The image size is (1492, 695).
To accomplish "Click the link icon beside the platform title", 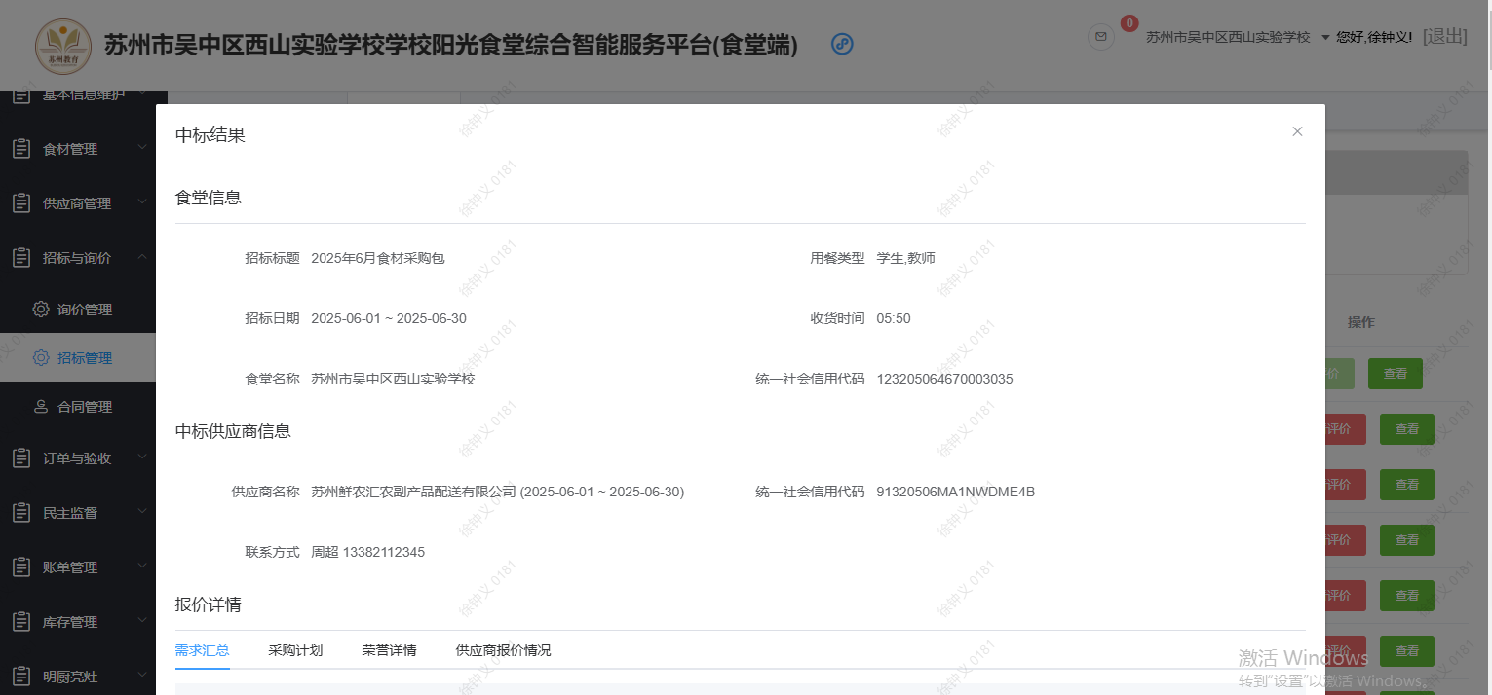I will tap(841, 44).
